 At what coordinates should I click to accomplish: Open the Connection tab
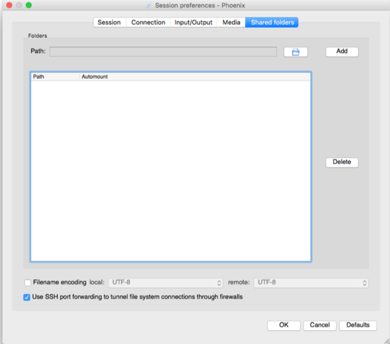click(148, 22)
